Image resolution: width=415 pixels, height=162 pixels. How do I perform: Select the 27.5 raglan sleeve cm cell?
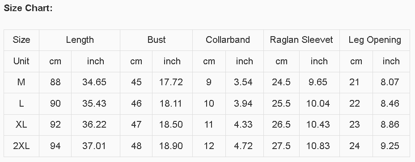281,145
